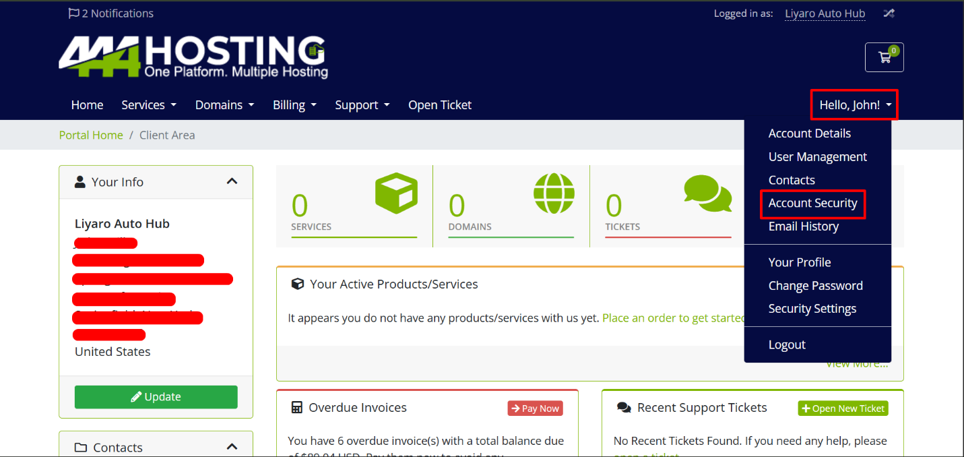Collapse the Your Info panel

pos(232,181)
